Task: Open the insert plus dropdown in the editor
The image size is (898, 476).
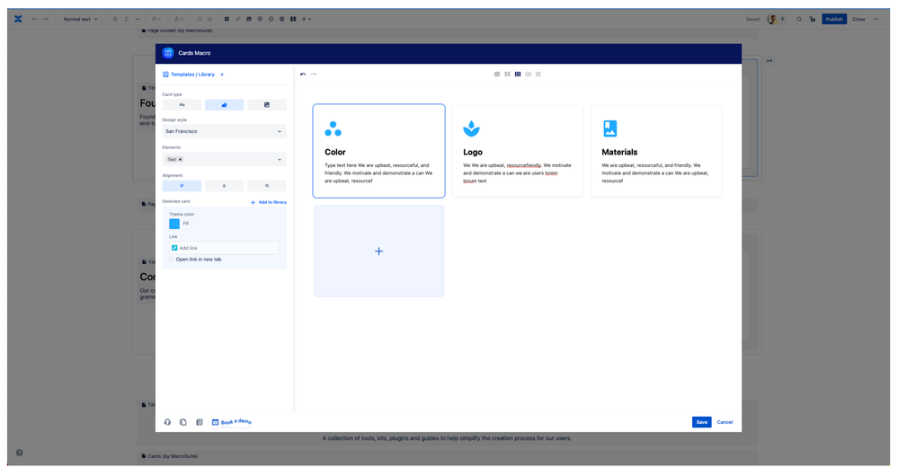Action: coord(307,19)
